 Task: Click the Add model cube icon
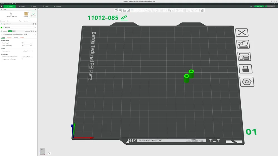point(116,10)
